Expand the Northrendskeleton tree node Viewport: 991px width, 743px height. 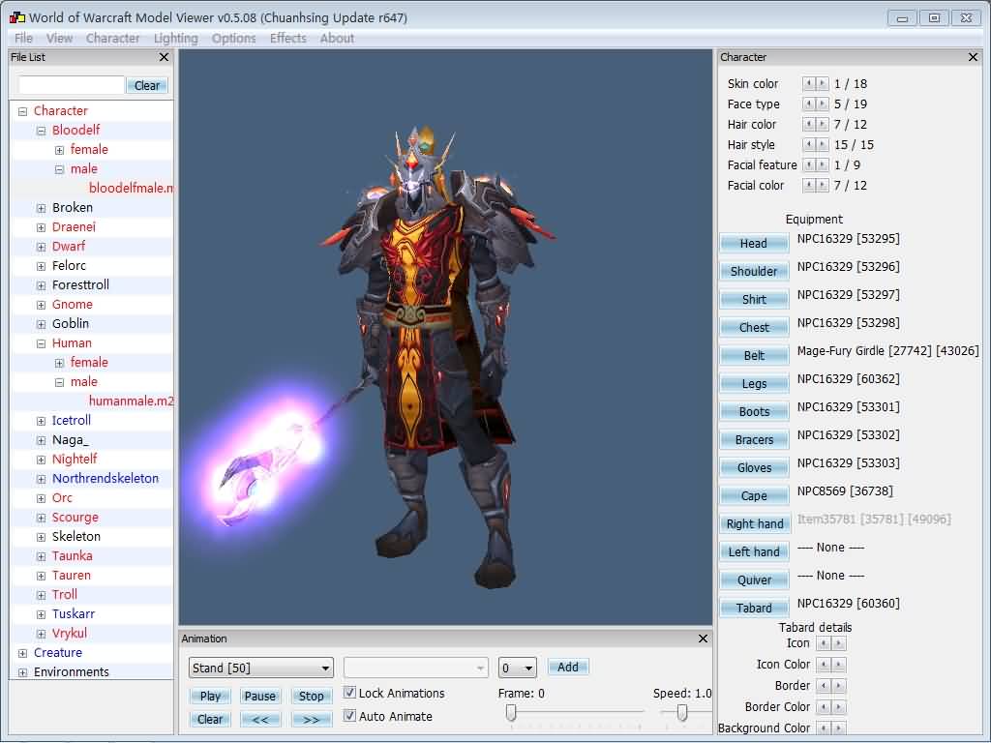[x=41, y=479]
